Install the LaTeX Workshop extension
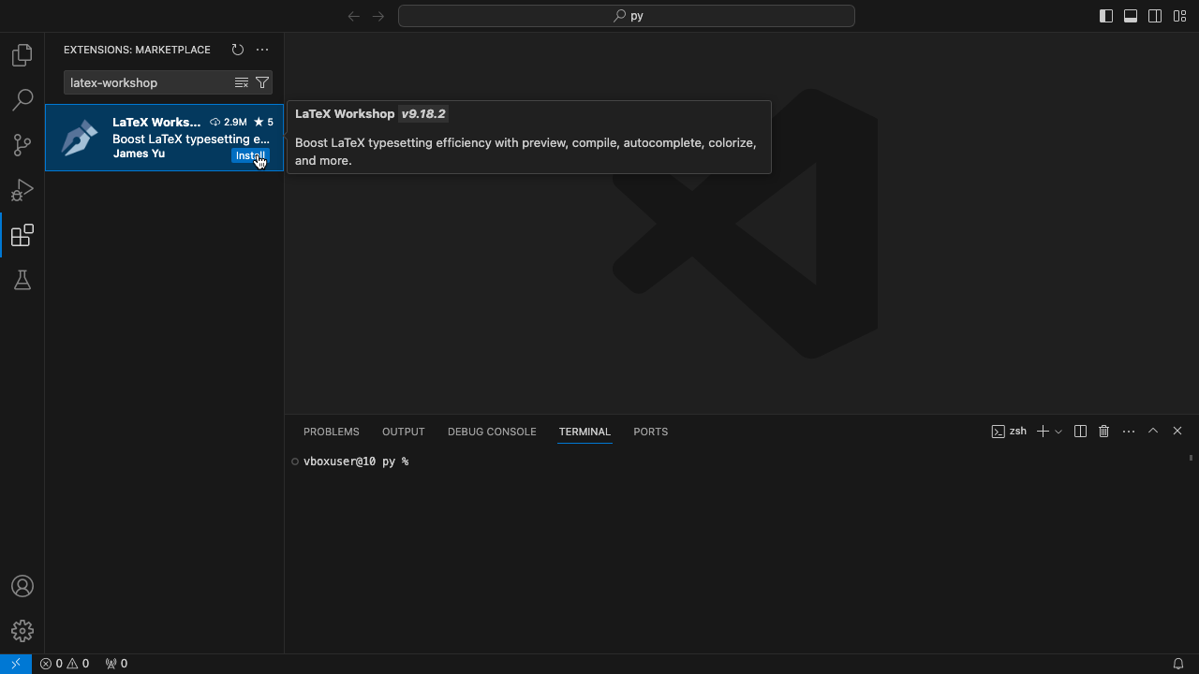The image size is (1199, 674). (x=250, y=155)
